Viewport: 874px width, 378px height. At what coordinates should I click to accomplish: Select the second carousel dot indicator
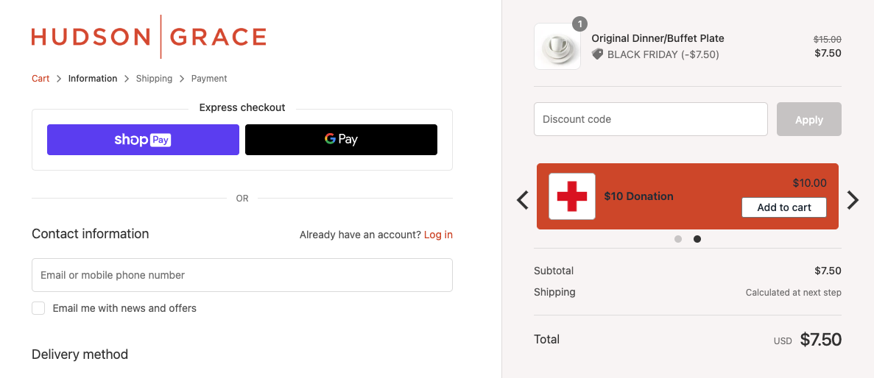click(697, 239)
